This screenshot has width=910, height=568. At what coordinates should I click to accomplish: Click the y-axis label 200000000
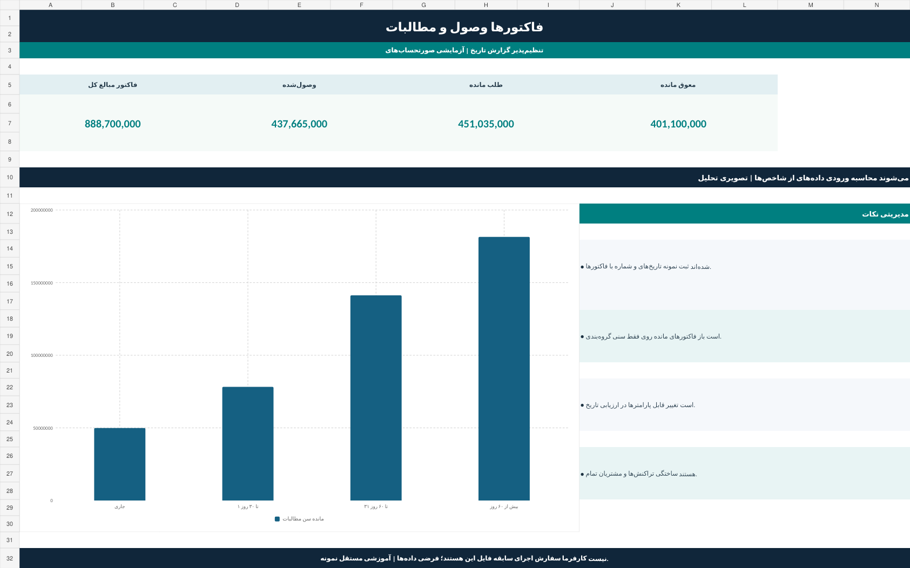coord(42,210)
